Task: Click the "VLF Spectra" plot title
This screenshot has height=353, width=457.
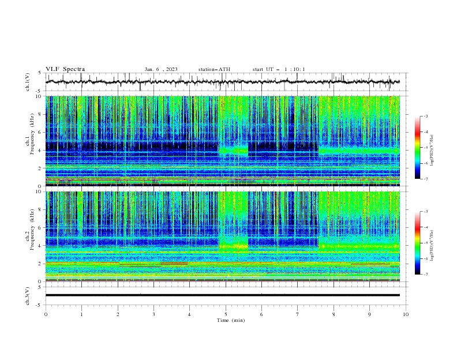Action: click(65, 69)
